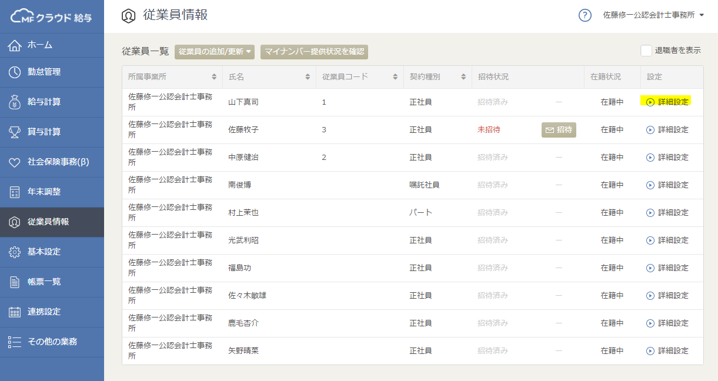
Task: Click the gear icon for 基本設定
Action: pyautogui.click(x=15, y=252)
